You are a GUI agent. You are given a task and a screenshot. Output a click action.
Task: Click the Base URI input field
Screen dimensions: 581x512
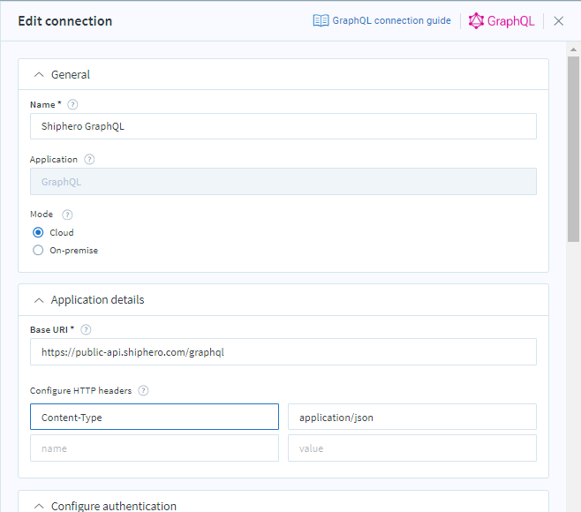tap(283, 352)
